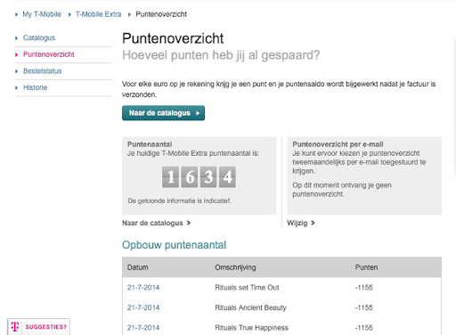
Task: Click arrow bullet next to Bestelstatus
Action: (x=17, y=71)
